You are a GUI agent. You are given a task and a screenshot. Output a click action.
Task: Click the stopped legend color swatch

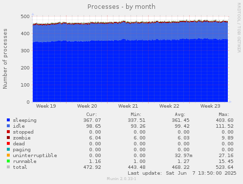[8, 132]
